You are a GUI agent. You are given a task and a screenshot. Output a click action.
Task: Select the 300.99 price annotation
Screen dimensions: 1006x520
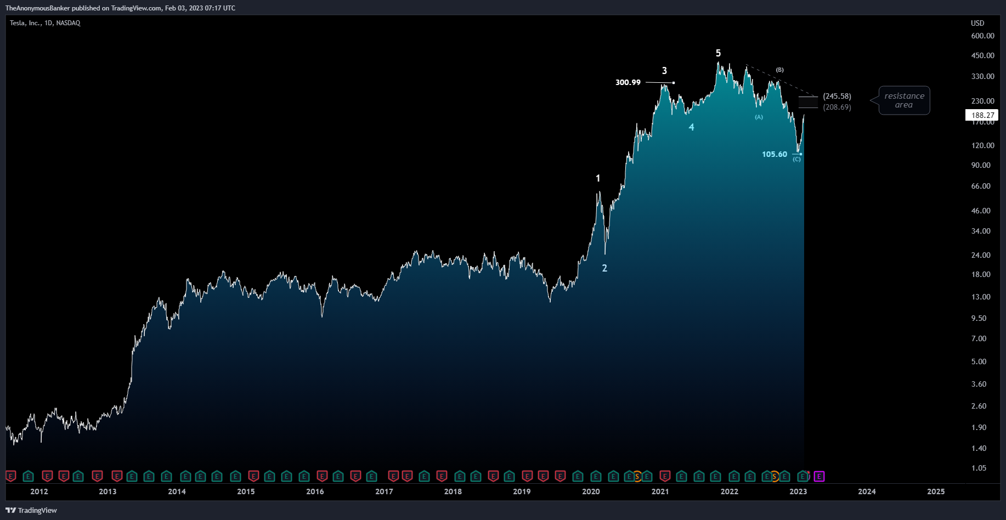click(628, 82)
